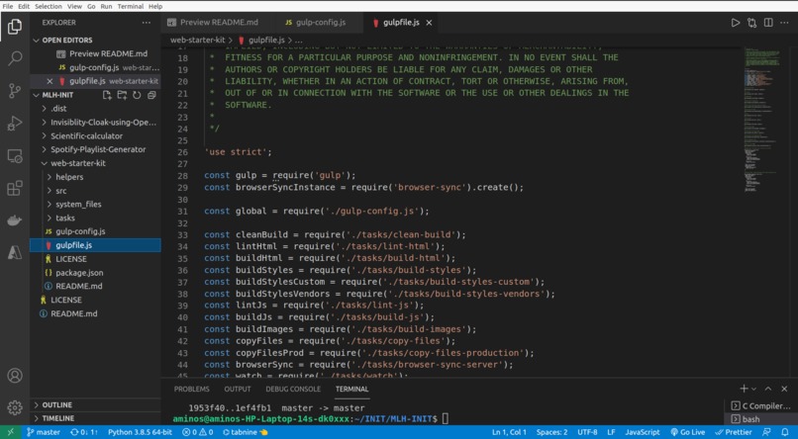Image resolution: width=798 pixels, height=439 pixels.
Task: Click Go Live in status bar
Action: tap(688, 432)
